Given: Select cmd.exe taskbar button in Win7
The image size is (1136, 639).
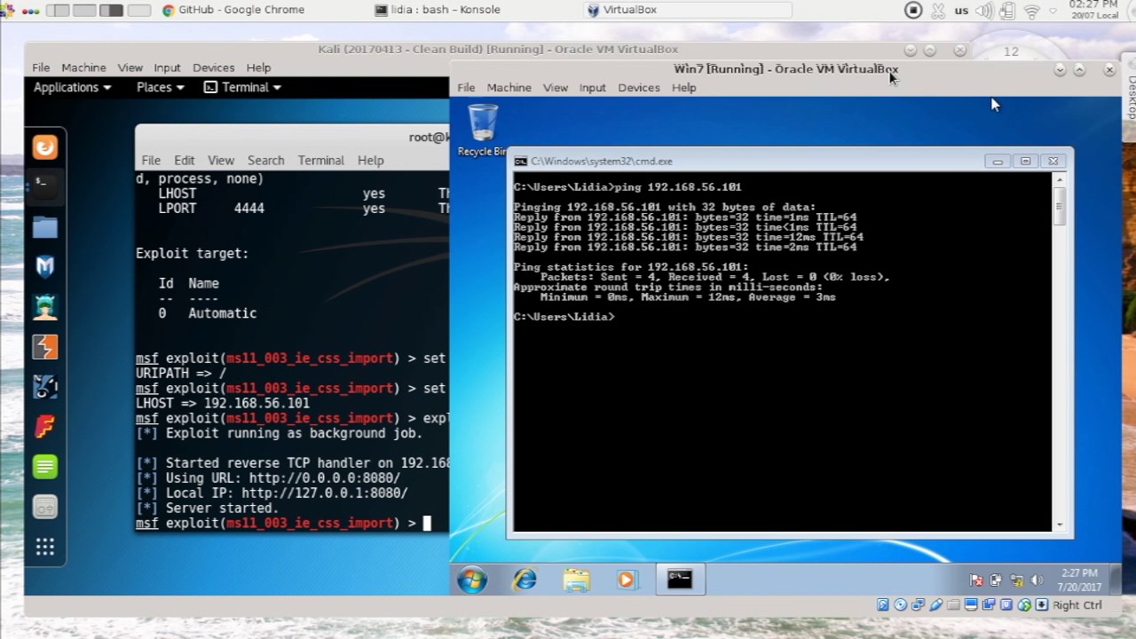Looking at the screenshot, I should pyautogui.click(x=679, y=580).
